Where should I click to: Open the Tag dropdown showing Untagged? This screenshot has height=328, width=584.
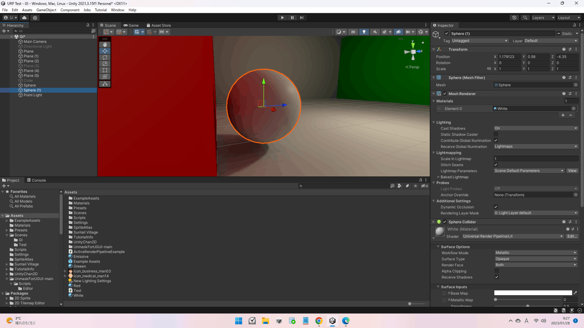pos(480,41)
